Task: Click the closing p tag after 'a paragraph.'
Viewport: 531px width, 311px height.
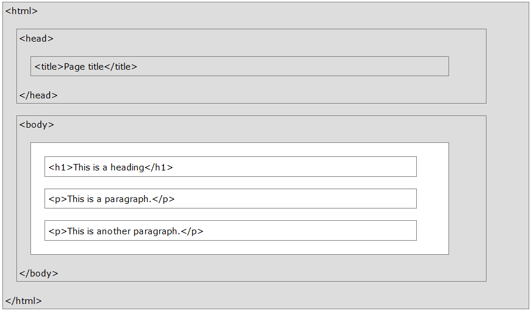Action: pos(163,199)
